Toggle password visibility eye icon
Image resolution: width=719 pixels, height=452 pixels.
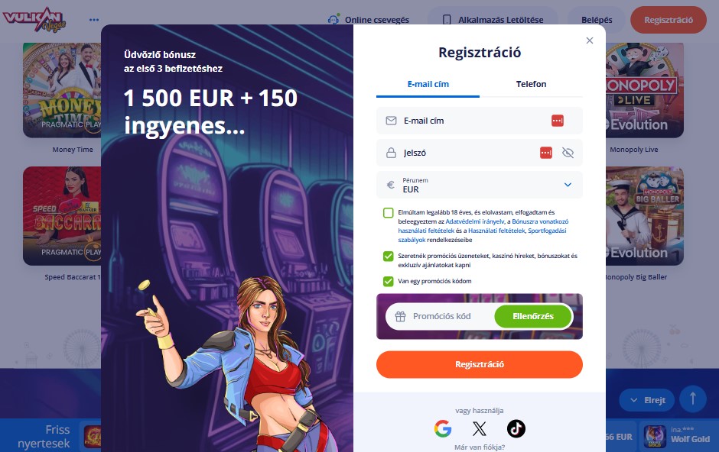coord(568,153)
